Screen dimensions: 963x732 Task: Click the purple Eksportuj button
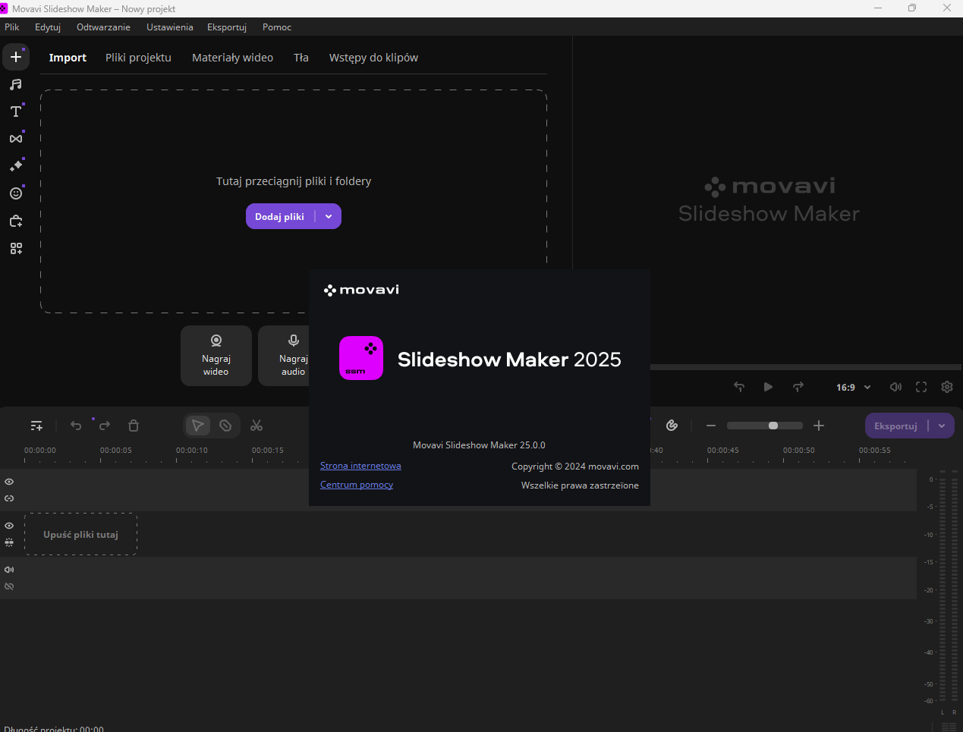point(896,426)
